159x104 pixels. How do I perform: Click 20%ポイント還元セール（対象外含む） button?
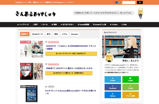pos(69,73)
